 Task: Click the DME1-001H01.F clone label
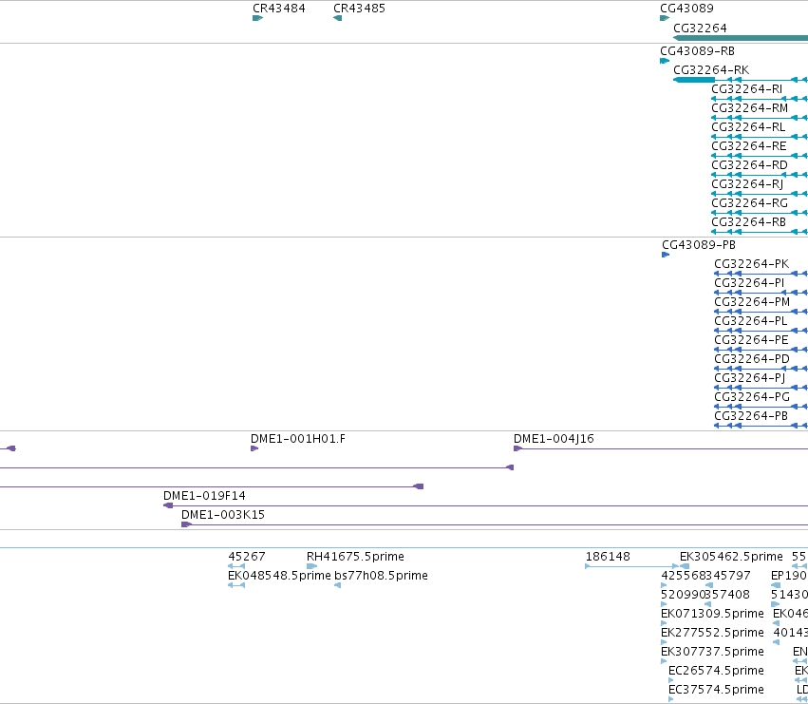coord(298,439)
